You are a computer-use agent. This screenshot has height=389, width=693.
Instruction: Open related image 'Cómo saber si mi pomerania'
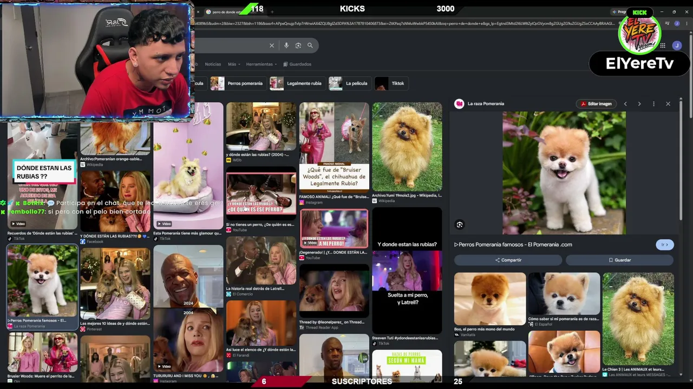(x=564, y=300)
